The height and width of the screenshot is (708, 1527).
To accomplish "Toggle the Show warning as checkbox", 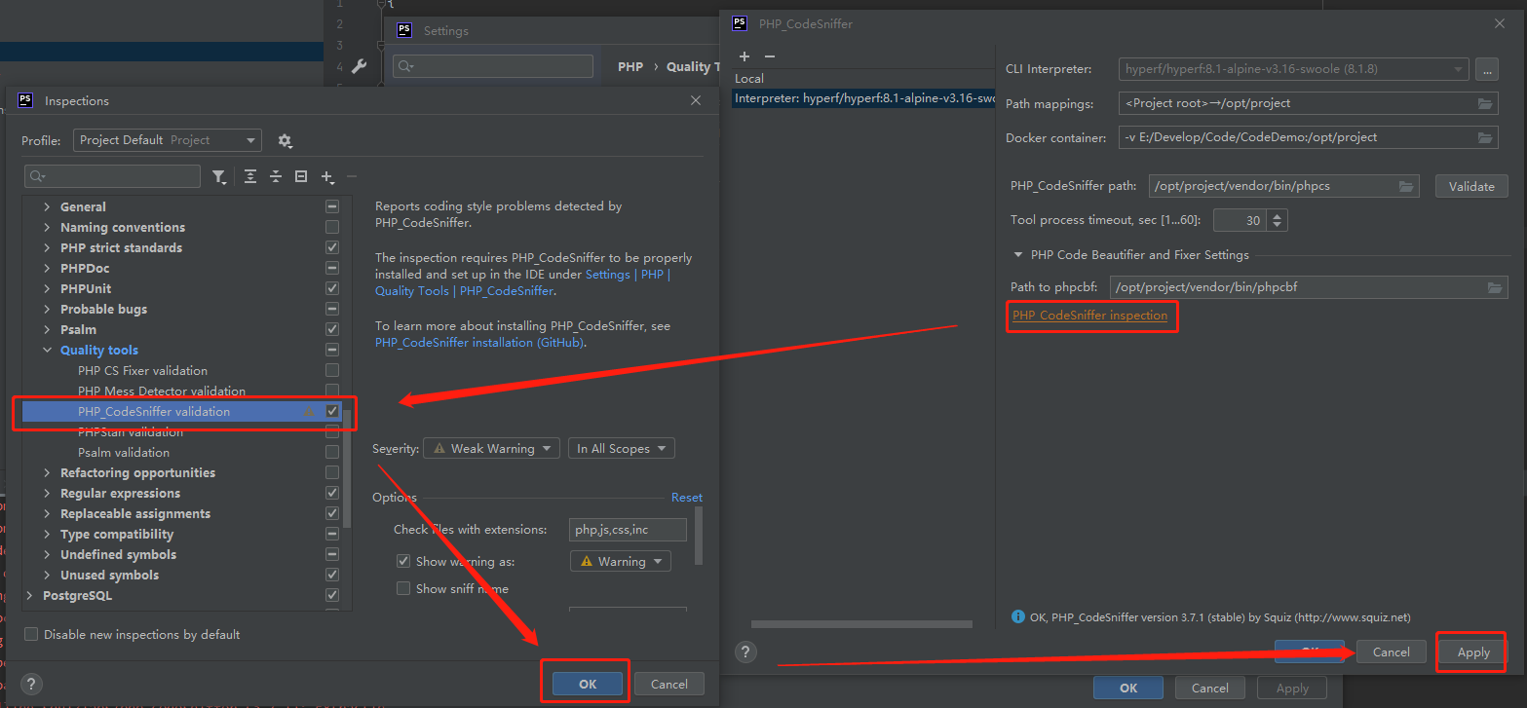I will pyautogui.click(x=403, y=561).
